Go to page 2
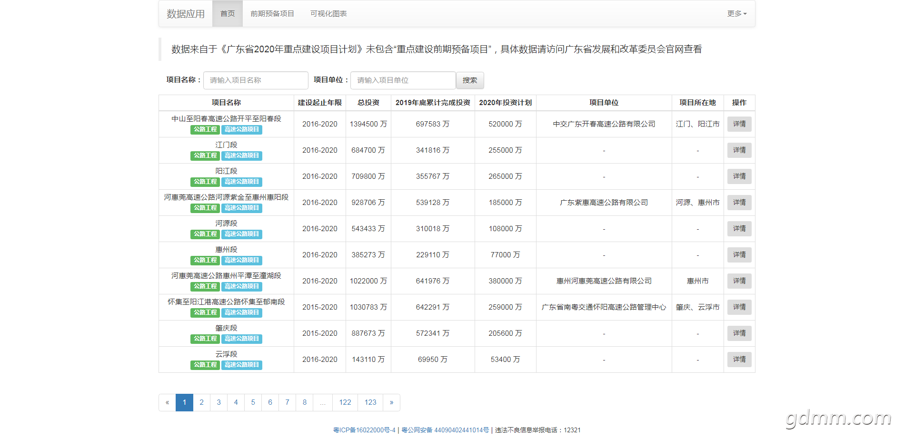The image size is (914, 448). click(x=201, y=402)
